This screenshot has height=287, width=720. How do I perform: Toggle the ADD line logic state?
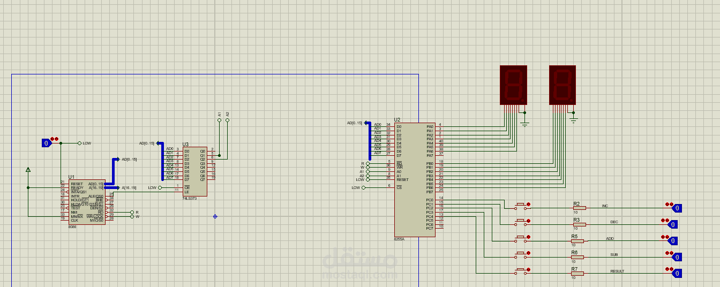pos(673,240)
